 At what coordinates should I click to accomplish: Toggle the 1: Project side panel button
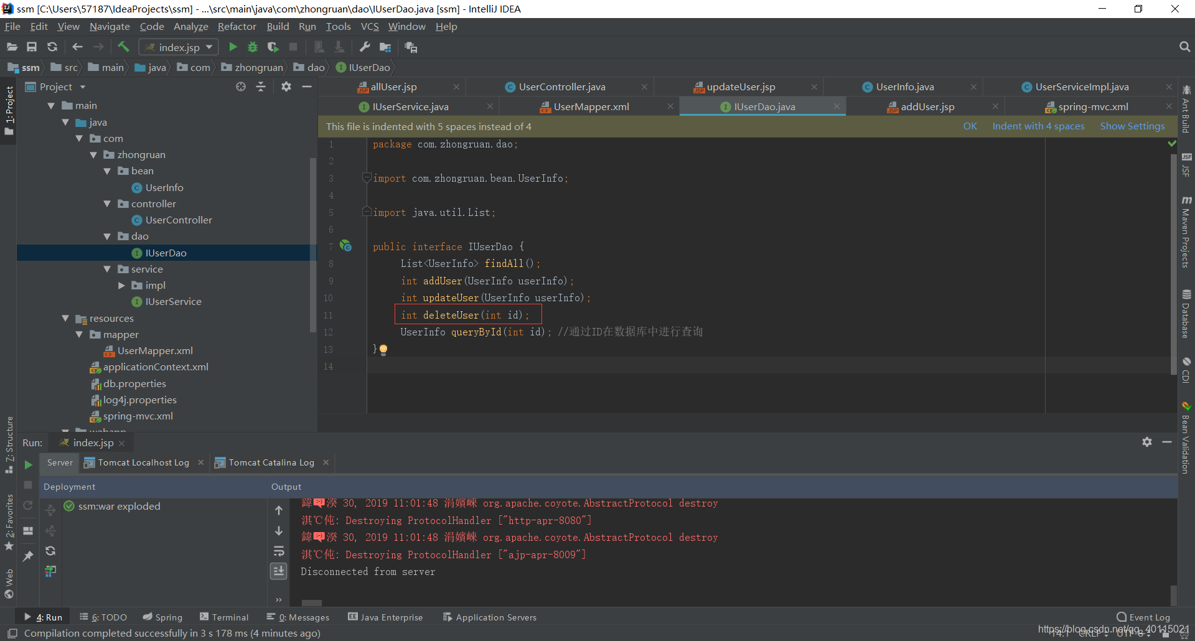[x=9, y=111]
